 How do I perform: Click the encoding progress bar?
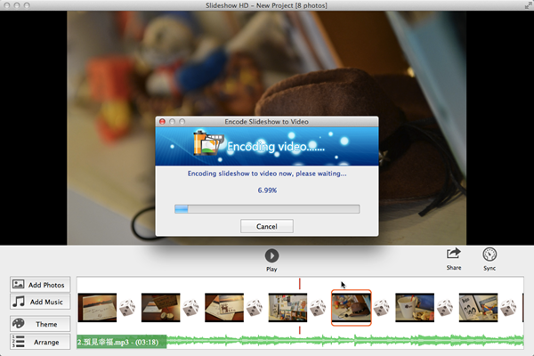click(x=267, y=209)
